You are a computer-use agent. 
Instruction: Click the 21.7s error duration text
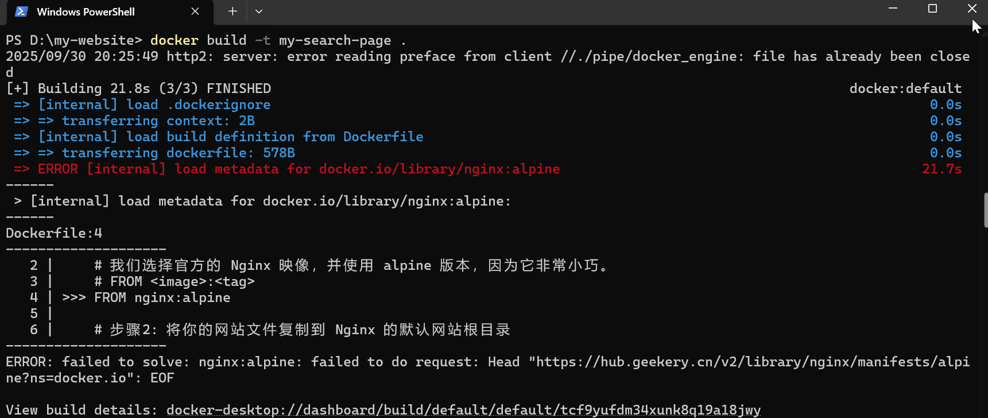(x=941, y=169)
